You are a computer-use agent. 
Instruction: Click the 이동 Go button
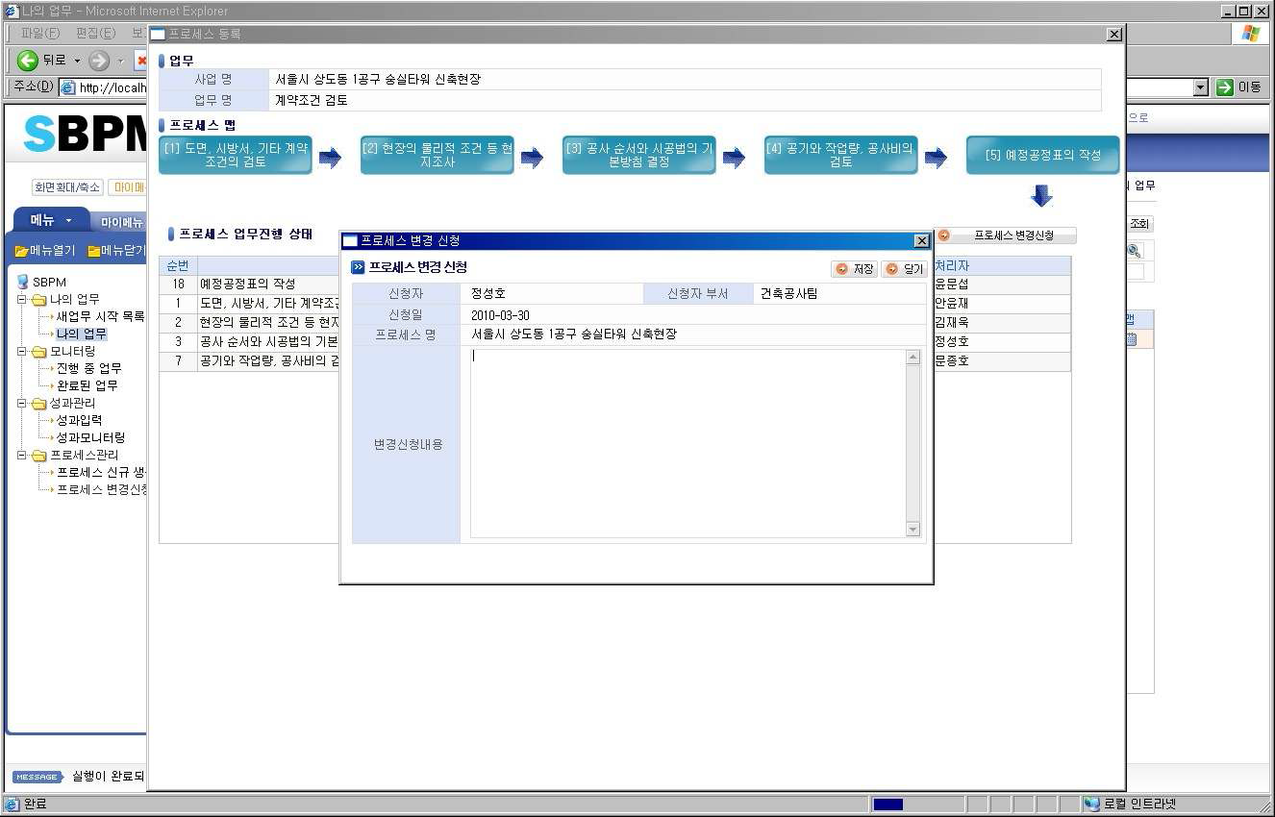tap(1239, 87)
